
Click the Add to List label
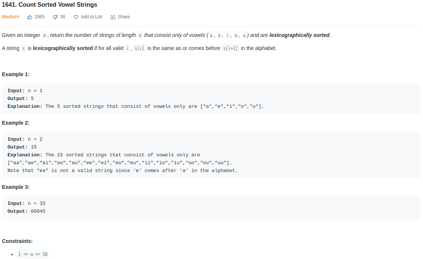click(x=91, y=17)
